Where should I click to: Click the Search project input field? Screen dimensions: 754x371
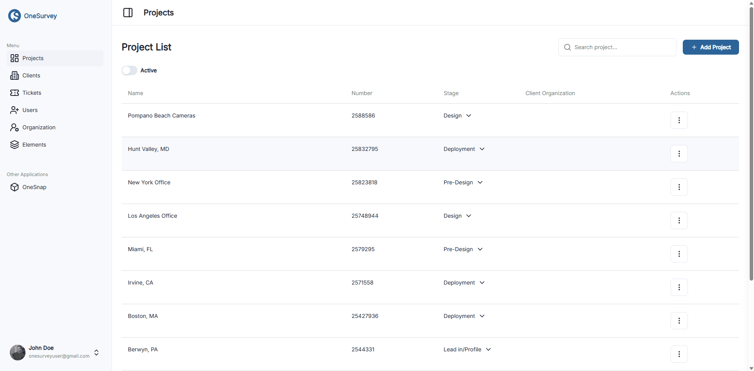click(x=617, y=47)
